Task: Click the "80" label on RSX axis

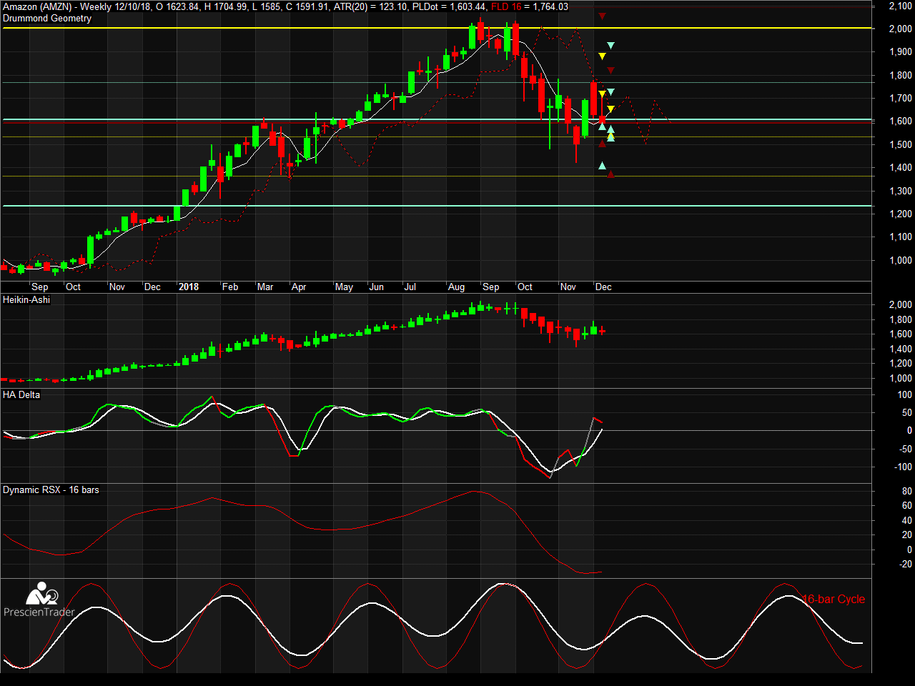Action: click(x=907, y=492)
